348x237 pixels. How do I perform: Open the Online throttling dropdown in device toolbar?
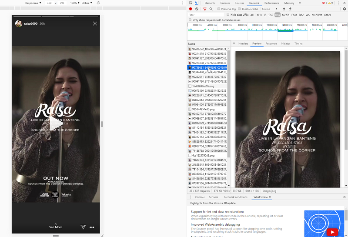[87, 3]
